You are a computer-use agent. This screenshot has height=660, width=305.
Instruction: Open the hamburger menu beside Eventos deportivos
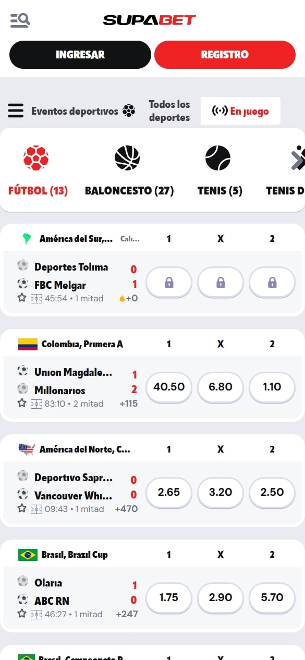[x=16, y=111]
